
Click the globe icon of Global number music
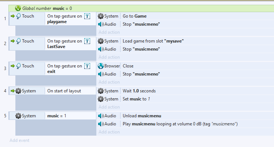(18, 8)
